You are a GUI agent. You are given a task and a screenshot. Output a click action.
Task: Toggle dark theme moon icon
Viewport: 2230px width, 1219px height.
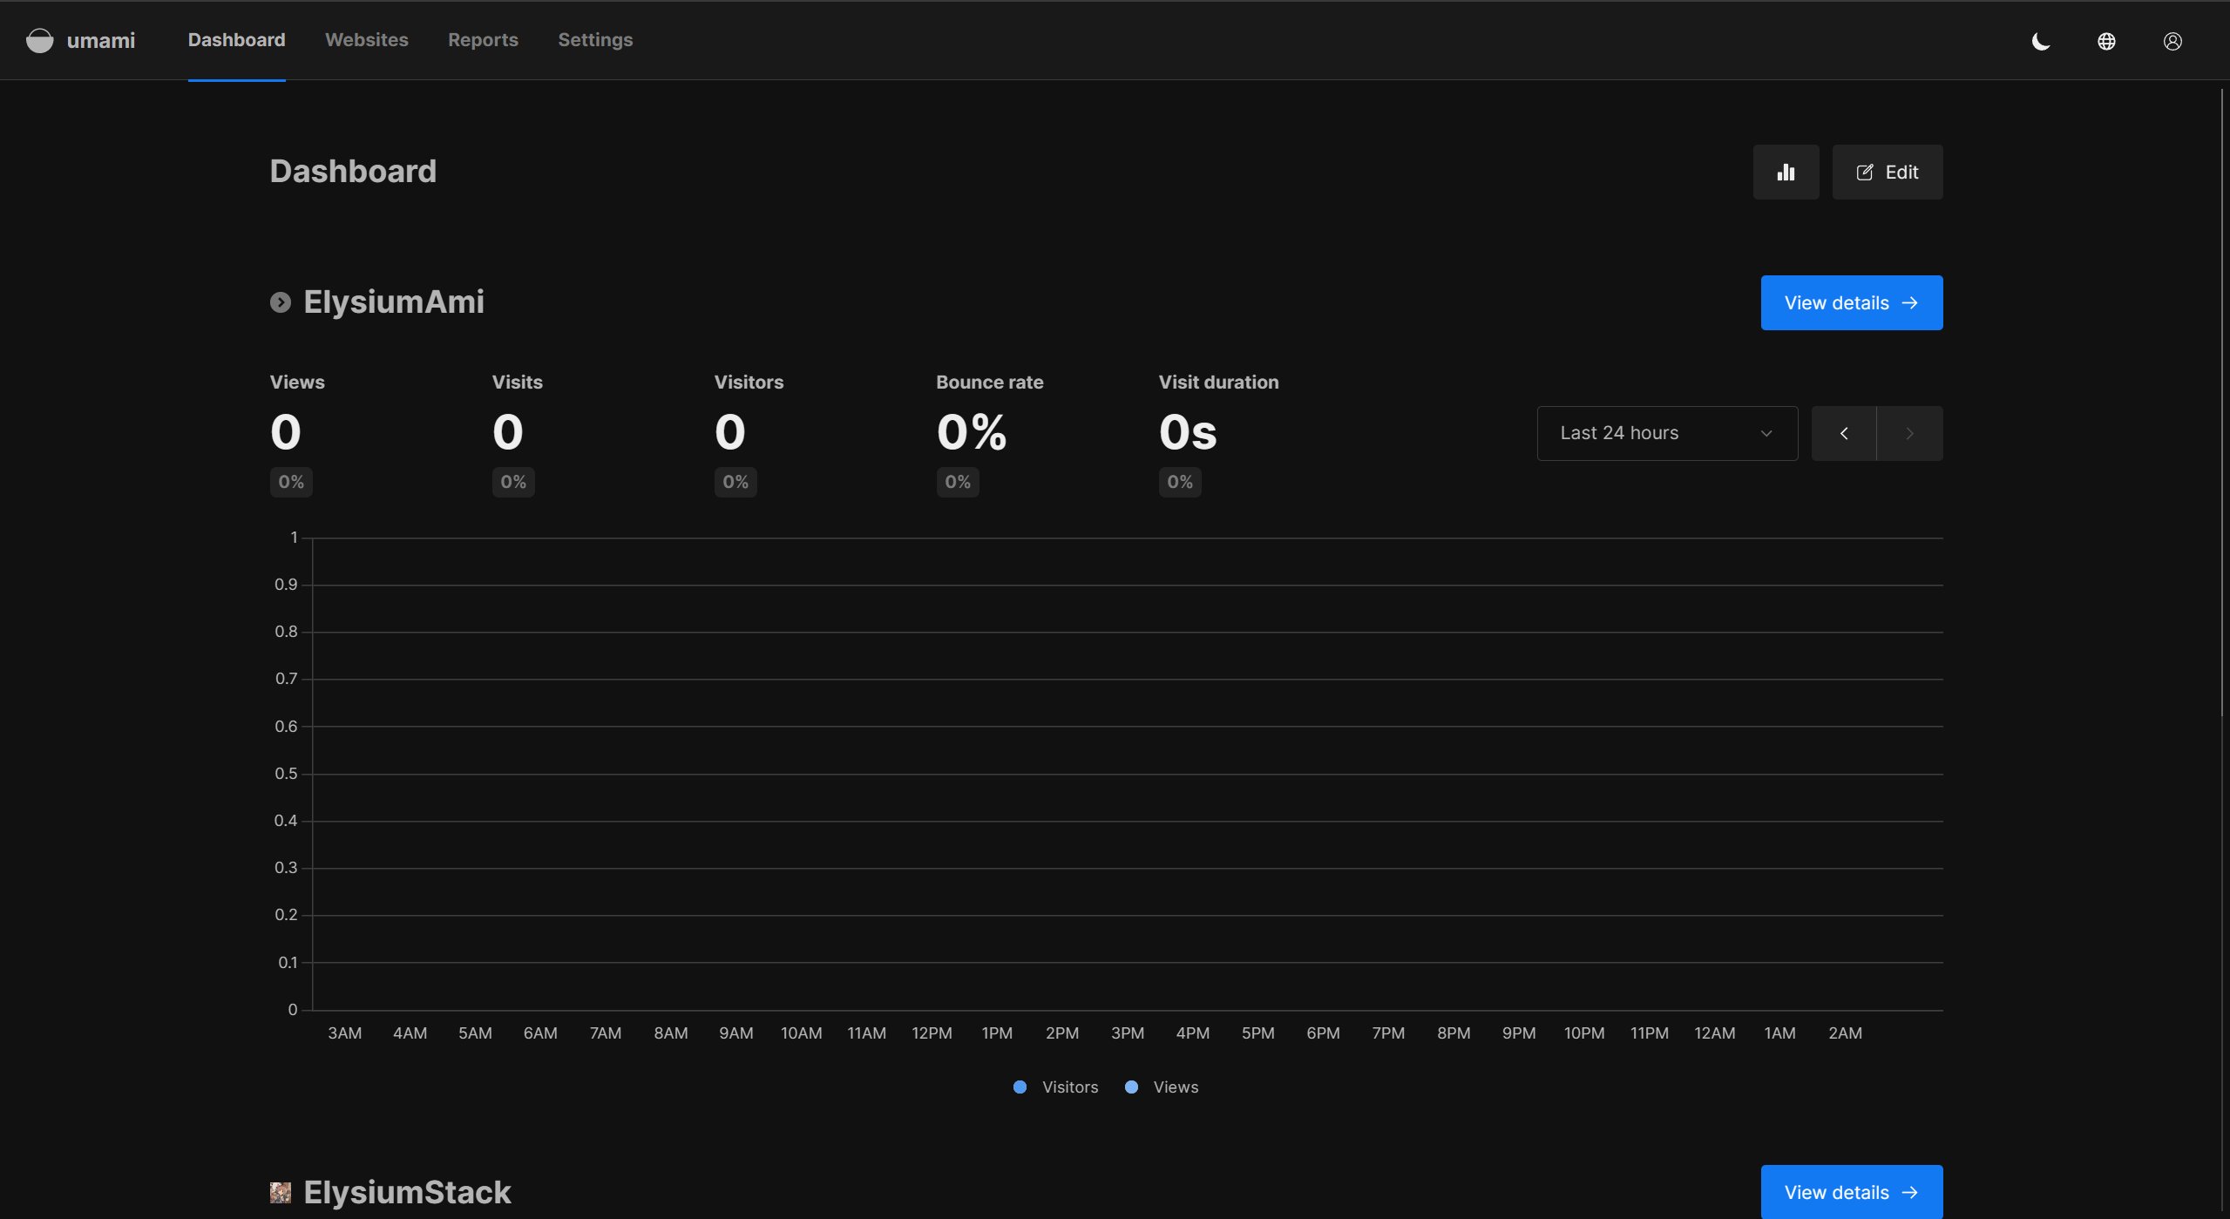coord(2041,41)
